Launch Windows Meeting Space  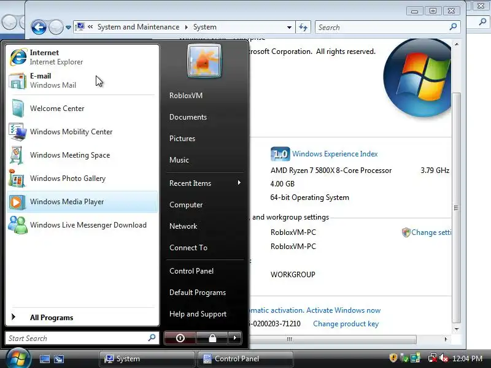click(82, 155)
